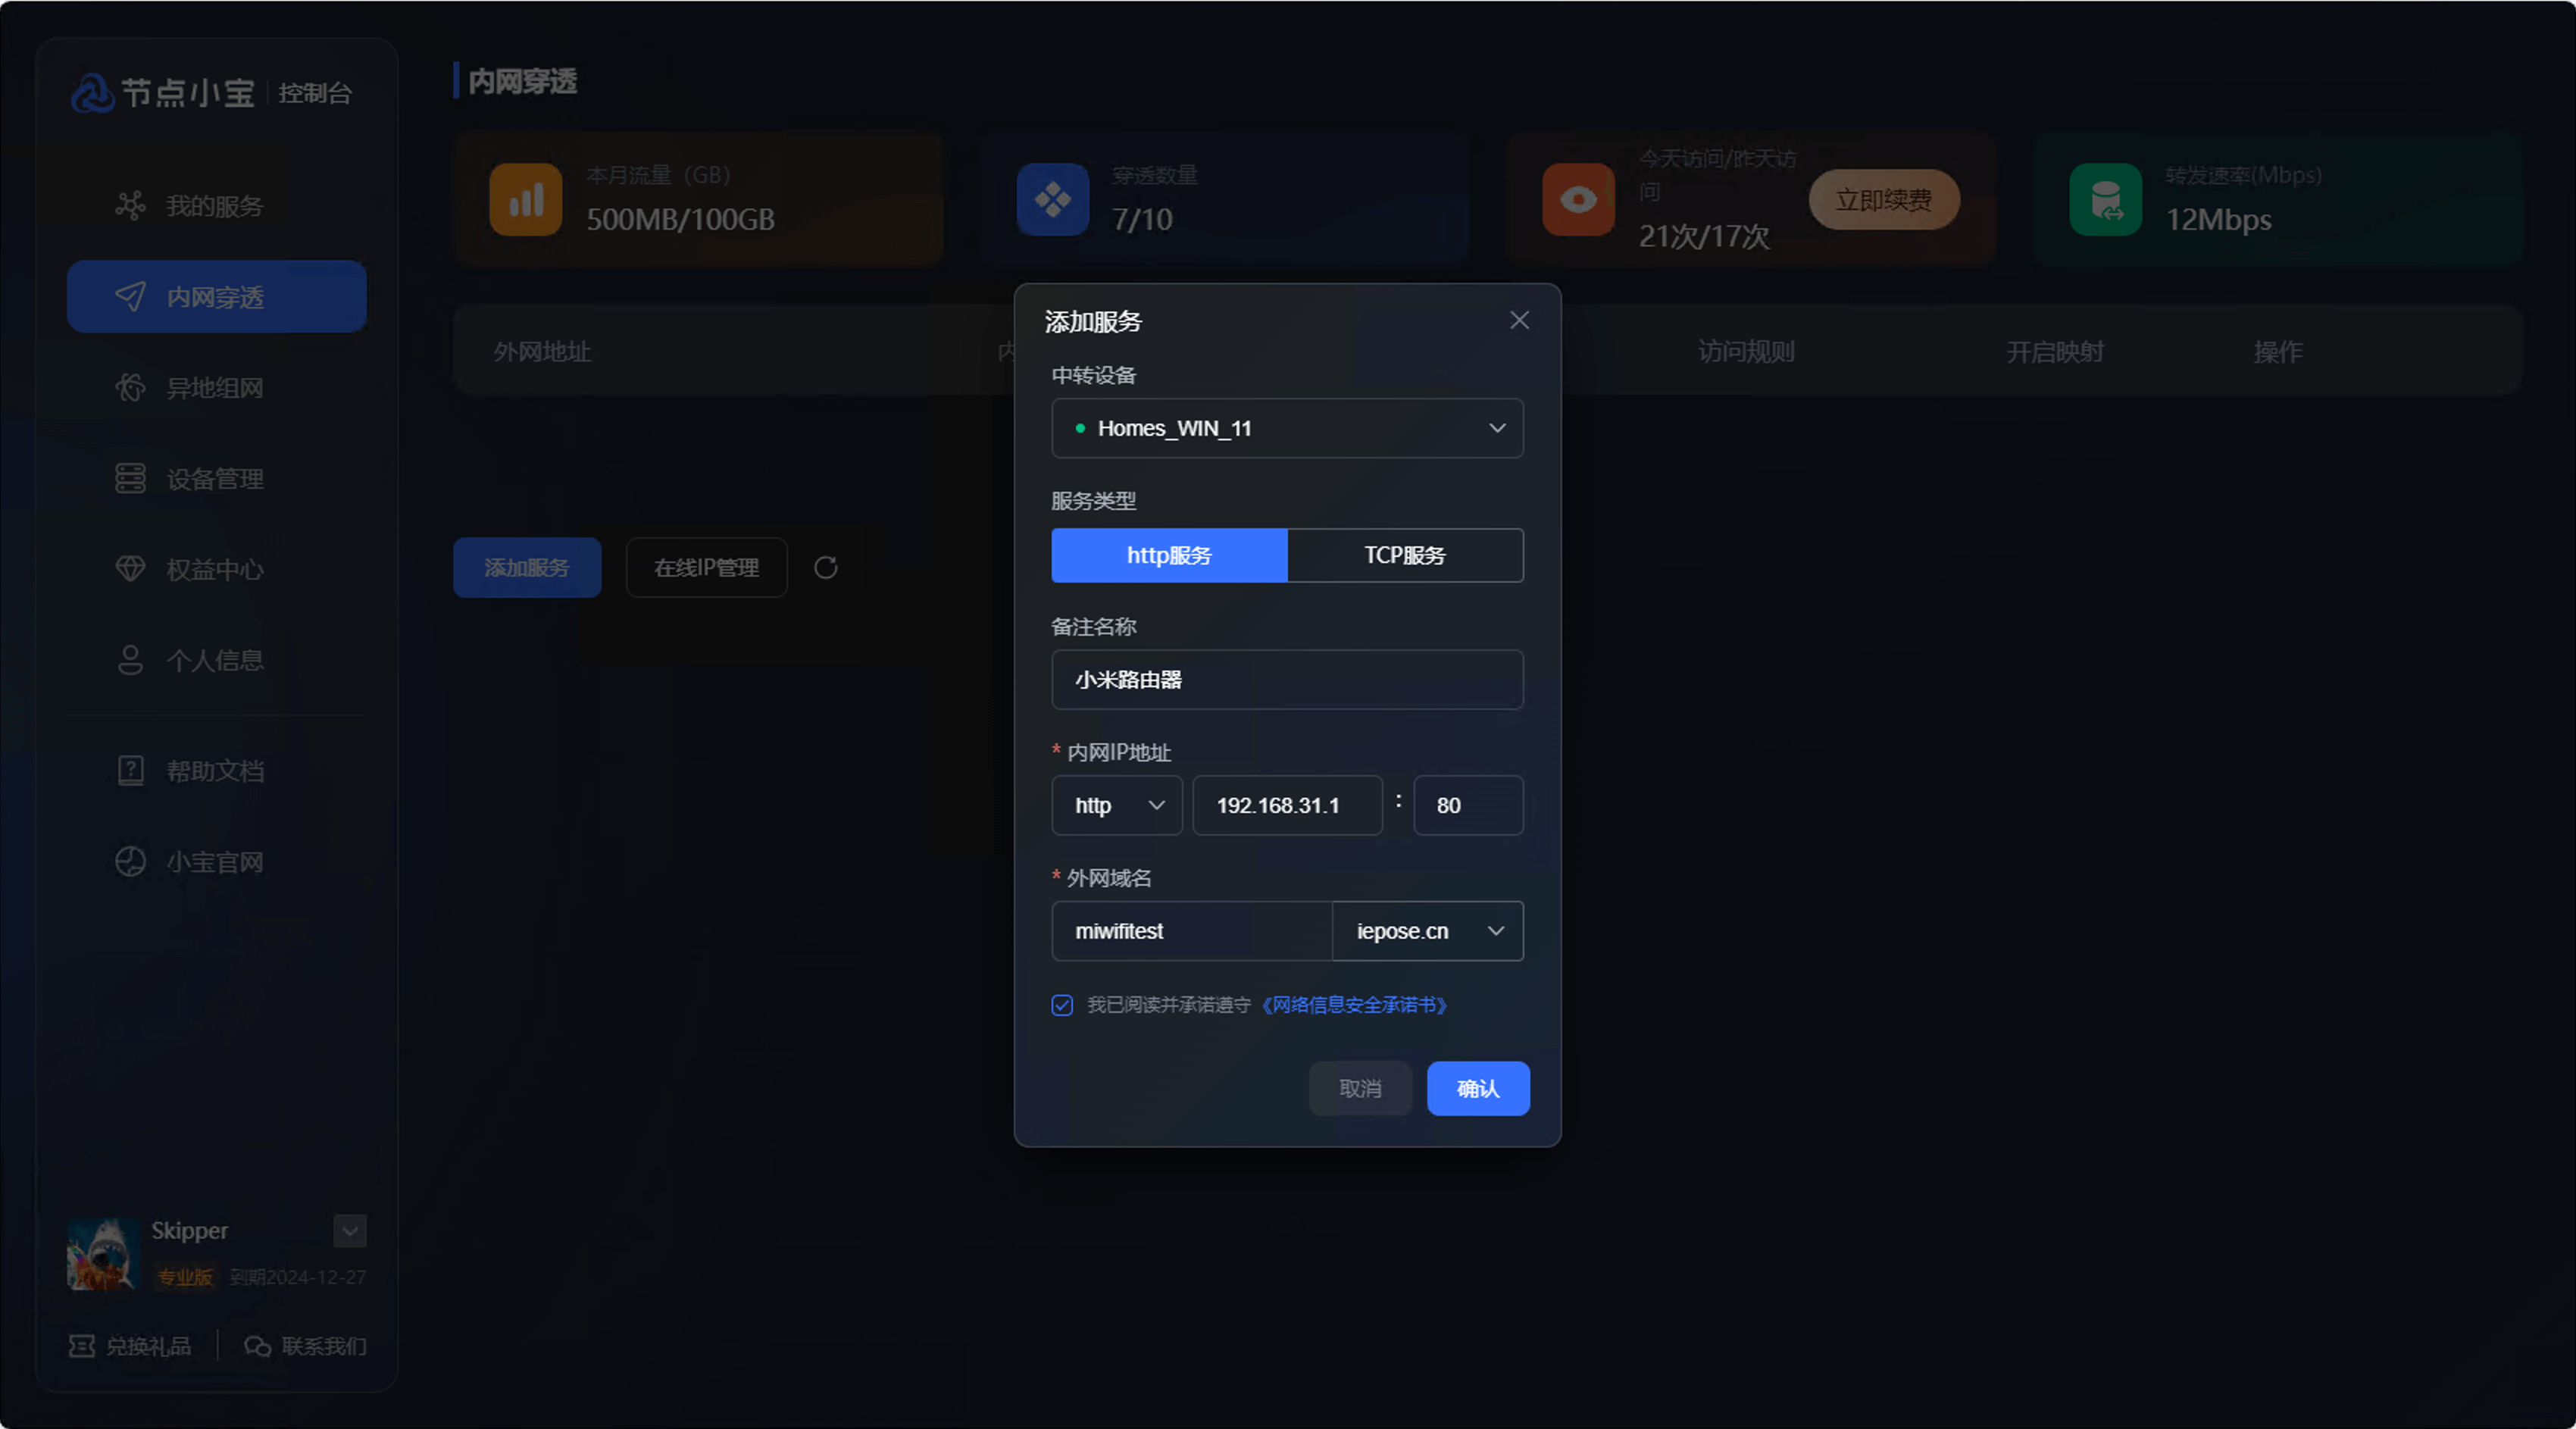Click the port field showing 80
Viewport: 2576px width, 1429px height.
1469,806
